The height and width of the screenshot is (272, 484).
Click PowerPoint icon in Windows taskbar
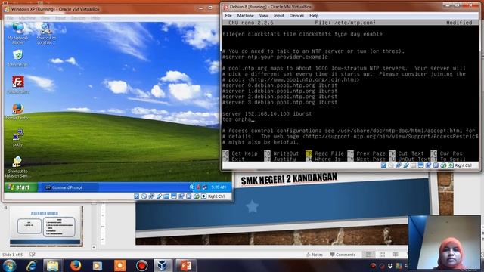coord(185,265)
